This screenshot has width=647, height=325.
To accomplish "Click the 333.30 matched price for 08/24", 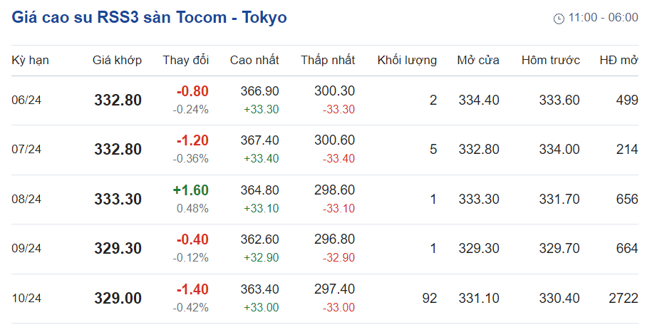I will point(118,200).
